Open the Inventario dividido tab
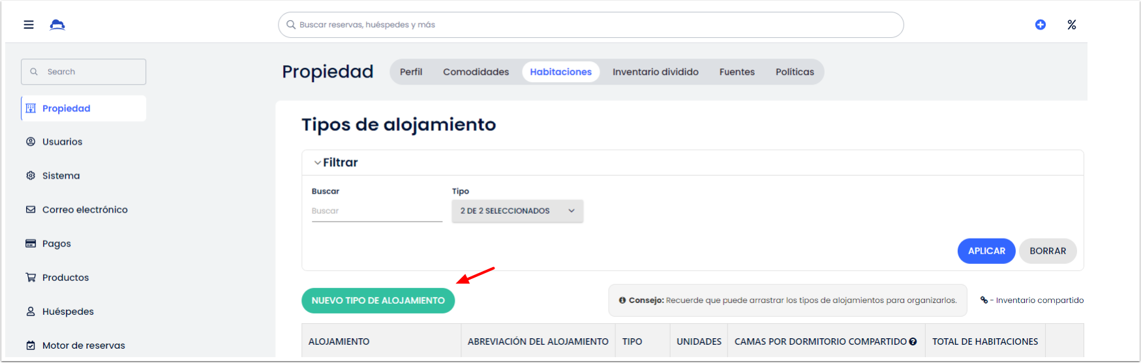 click(x=656, y=72)
